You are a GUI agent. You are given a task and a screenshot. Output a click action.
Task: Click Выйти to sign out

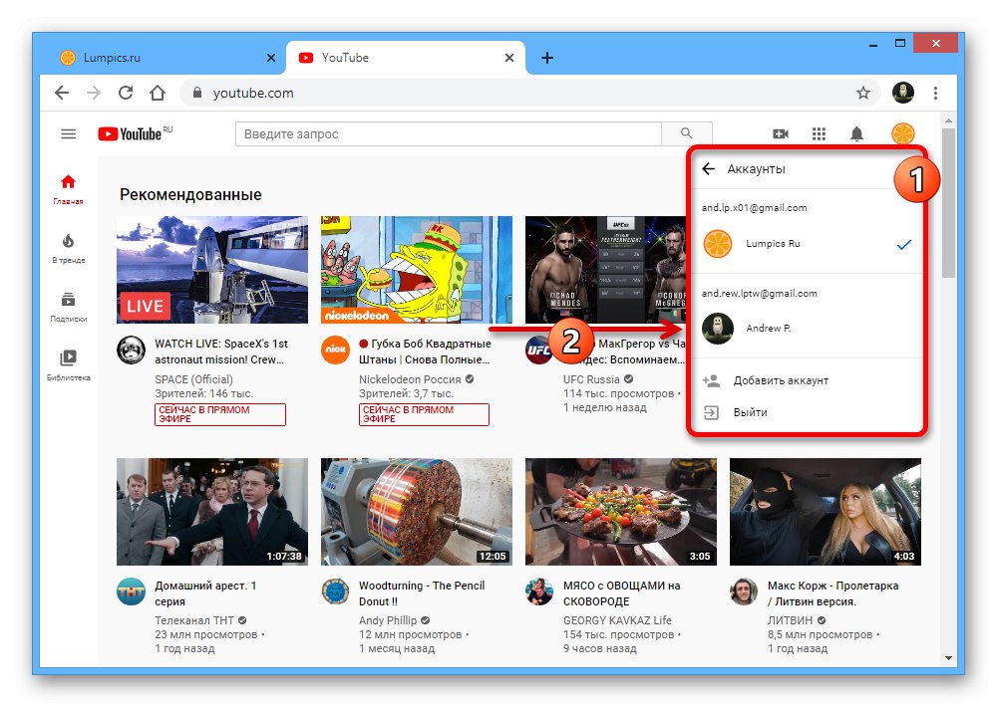click(x=807, y=412)
